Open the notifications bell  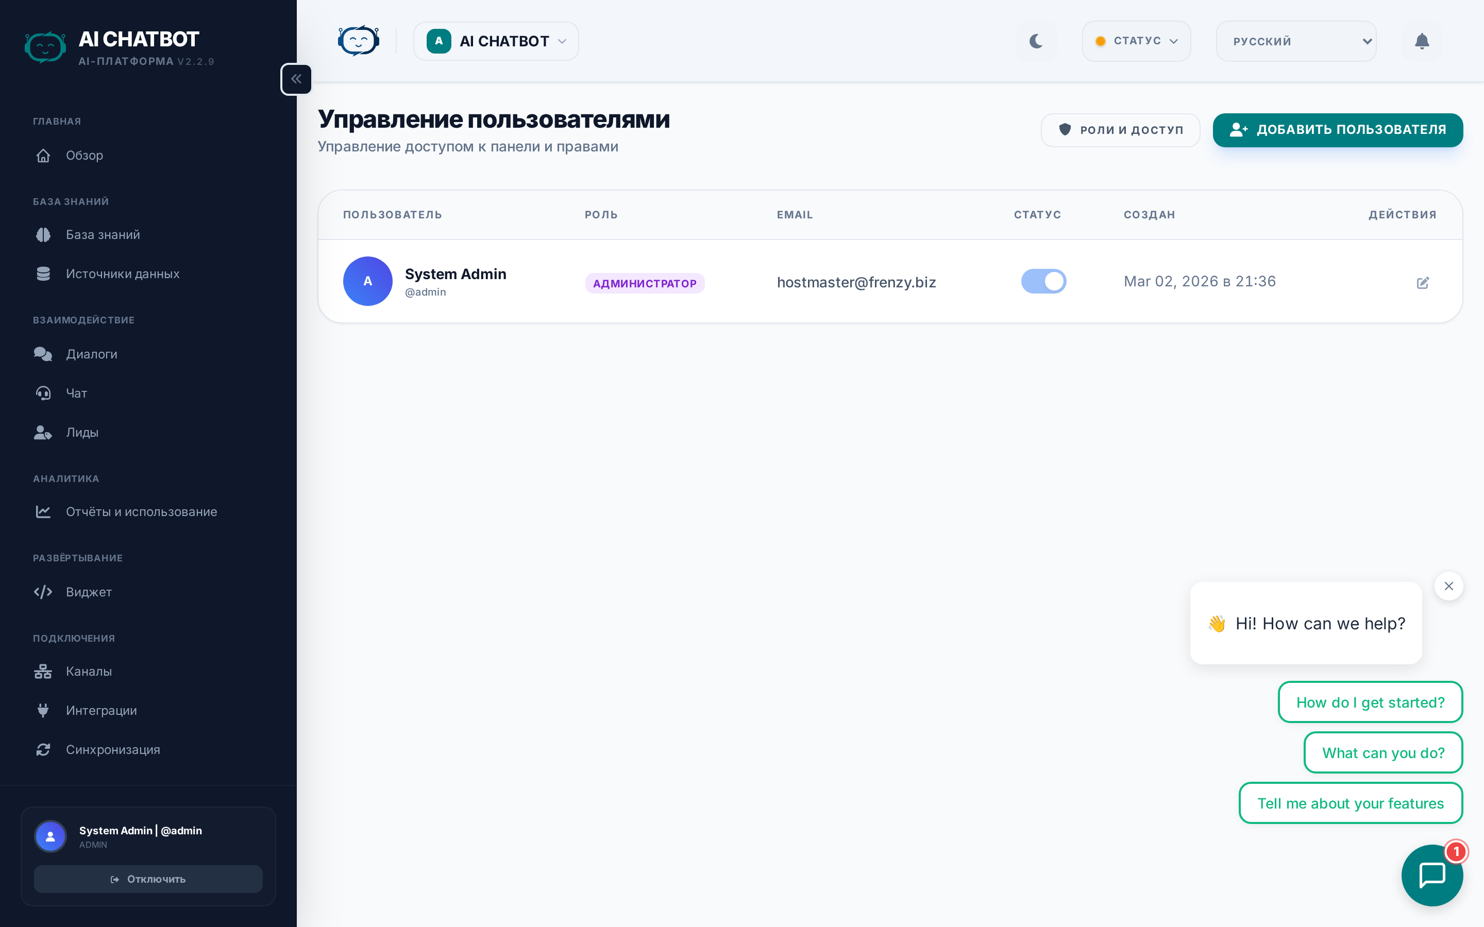1422,41
